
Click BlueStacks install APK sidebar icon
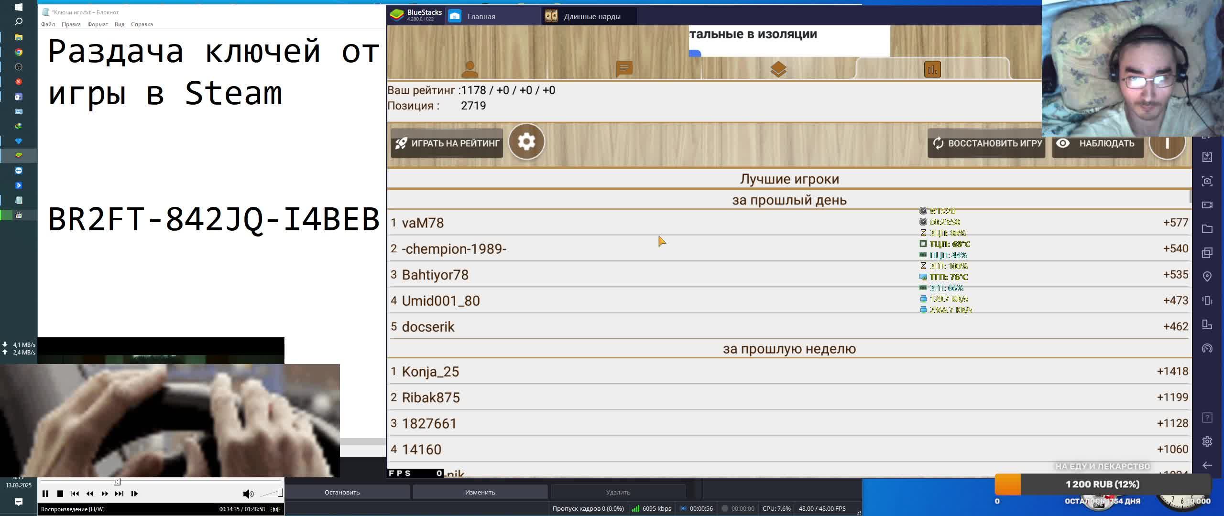coord(1207,157)
